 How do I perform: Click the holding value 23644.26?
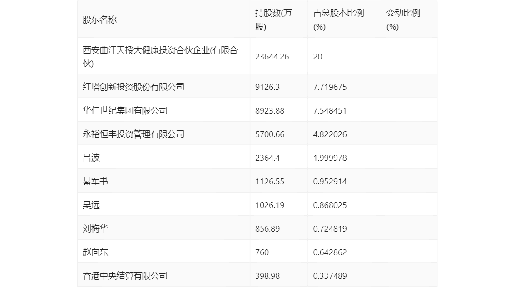[272, 57]
